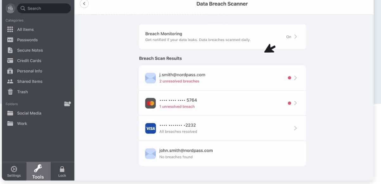Click envelope icon for j.smith@nordpass.com
381x184 pixels.
[150, 78]
